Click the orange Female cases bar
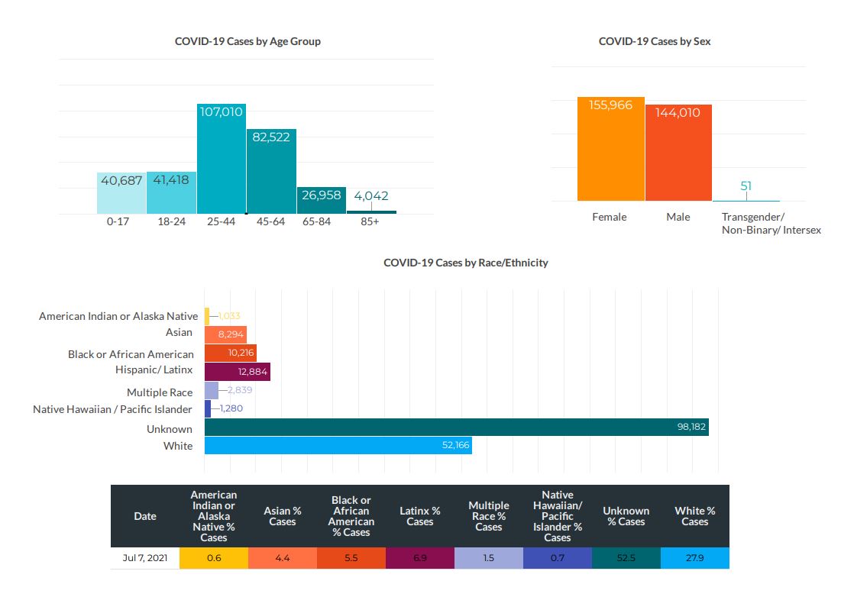841x597 pixels. point(610,150)
